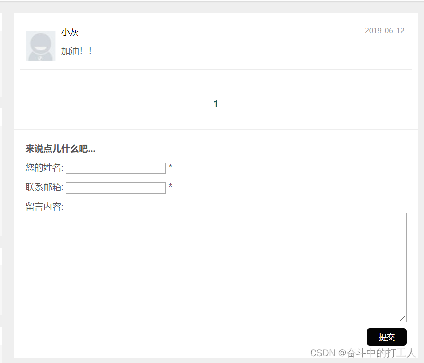Focus the 您的姓名 name input field
This screenshot has height=363, width=424.
pos(115,168)
